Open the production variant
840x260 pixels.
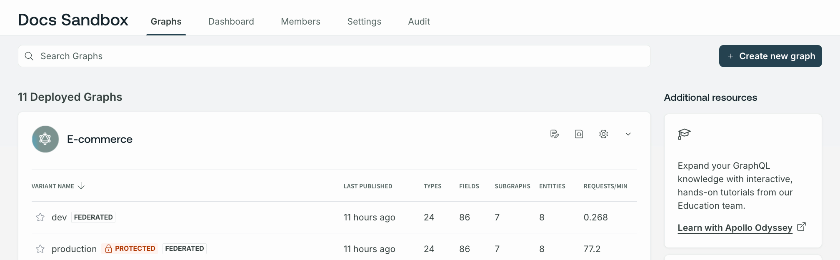pos(74,249)
